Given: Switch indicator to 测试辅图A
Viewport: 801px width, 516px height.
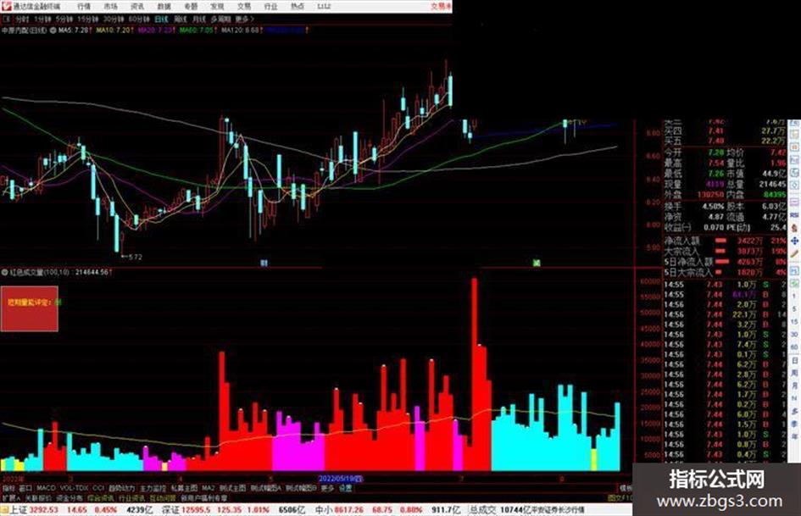Looking at the screenshot, I should (x=266, y=488).
